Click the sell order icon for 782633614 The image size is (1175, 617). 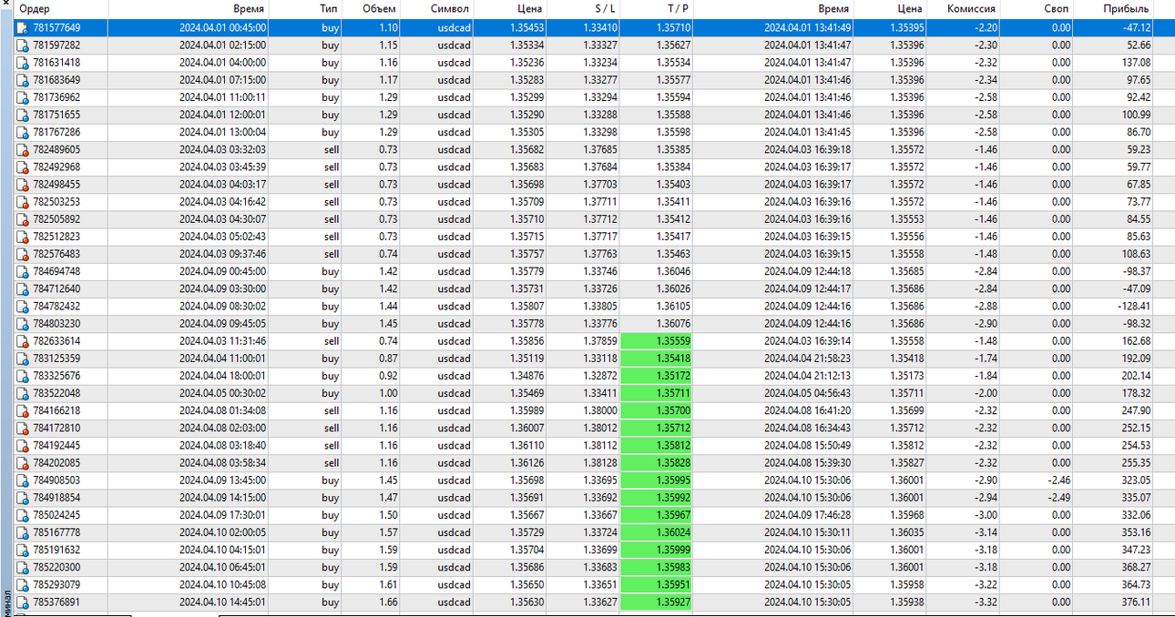[x=22, y=341]
